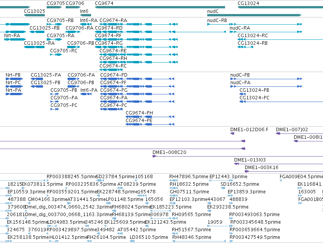Click the nudC gene label

(213, 11)
